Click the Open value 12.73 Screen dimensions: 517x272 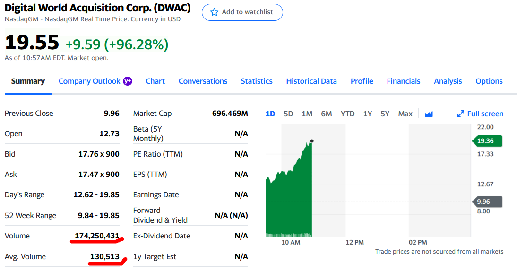click(109, 134)
